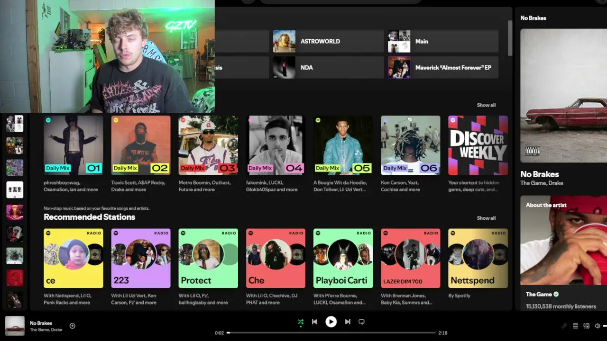Viewport: 607px width, 341px height.
Task: Toggle repeat in the player bar
Action: 361,322
